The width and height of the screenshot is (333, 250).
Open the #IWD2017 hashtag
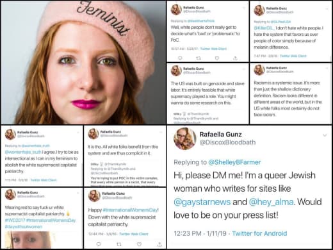click(x=15, y=220)
